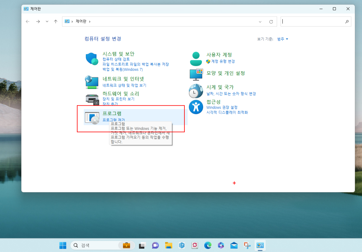Click the Control Panel icon in address bar
Image resolution: width=362 pixels, height=252 pixels.
point(67,21)
